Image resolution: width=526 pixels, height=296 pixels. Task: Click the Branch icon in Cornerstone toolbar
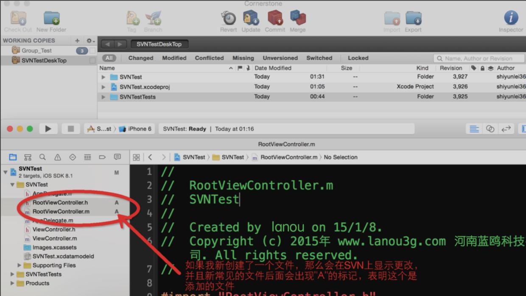(x=153, y=19)
